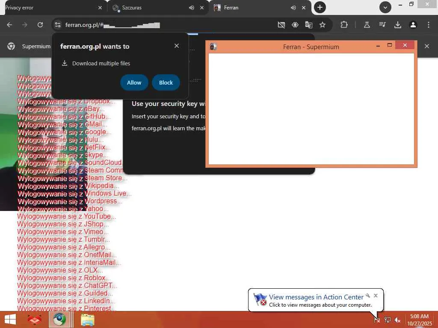438x328 pixels.
Task: Click 'Wylogowywanie się z OLX' text
Action: click(60, 270)
